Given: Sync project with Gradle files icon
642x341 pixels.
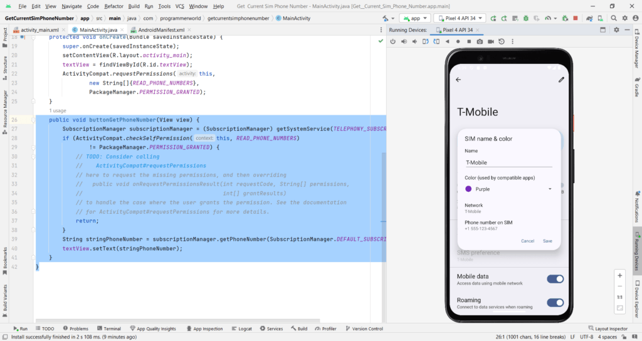Looking at the screenshot, I should coord(589,18).
